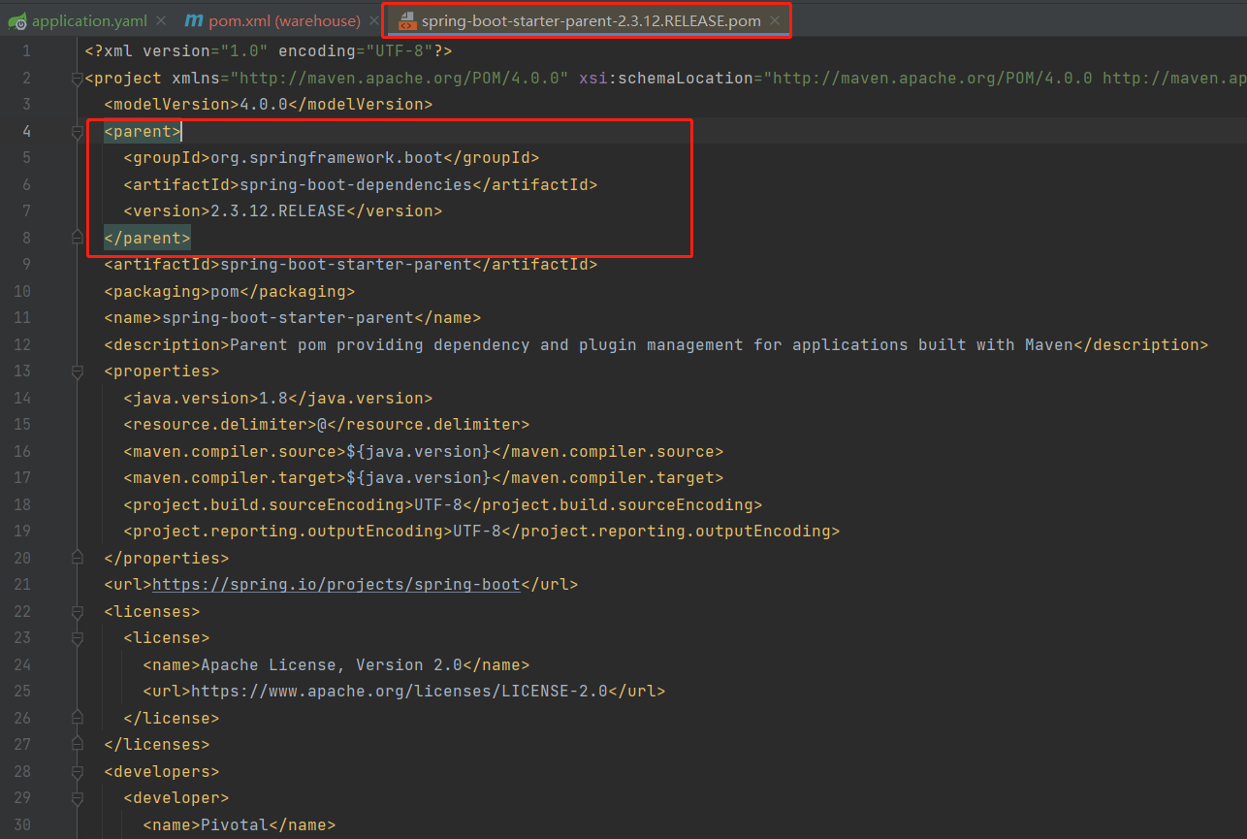Click the 2.3.12.RELEASE version value
Screen dimensions: 1247x839
(x=278, y=210)
